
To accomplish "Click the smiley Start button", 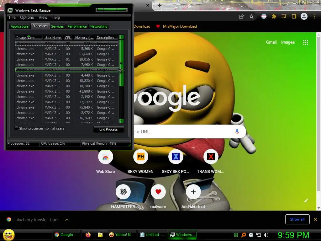I will (x=8, y=235).
